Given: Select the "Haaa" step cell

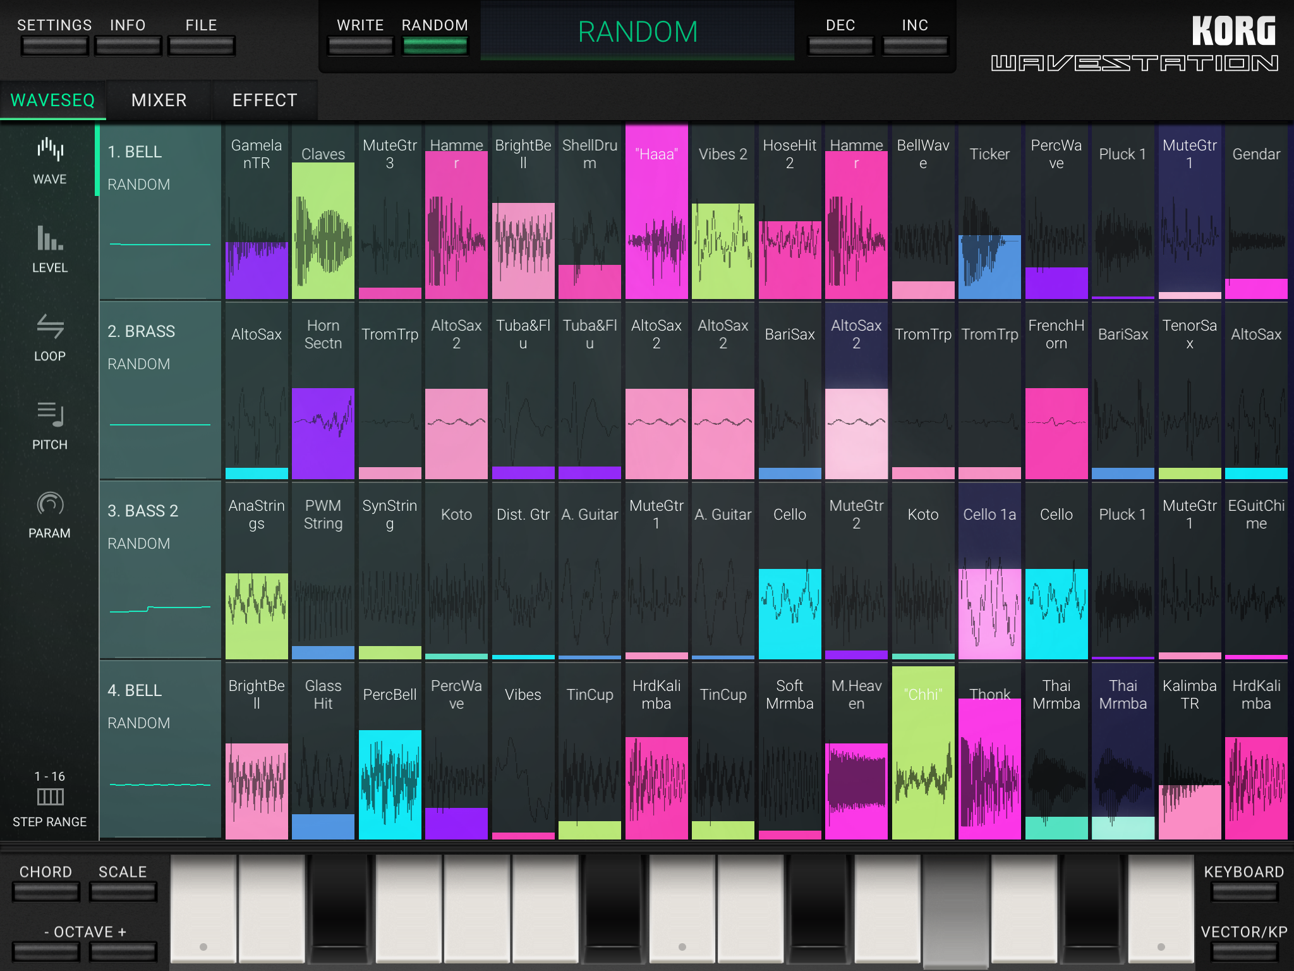Looking at the screenshot, I should pos(656,211).
